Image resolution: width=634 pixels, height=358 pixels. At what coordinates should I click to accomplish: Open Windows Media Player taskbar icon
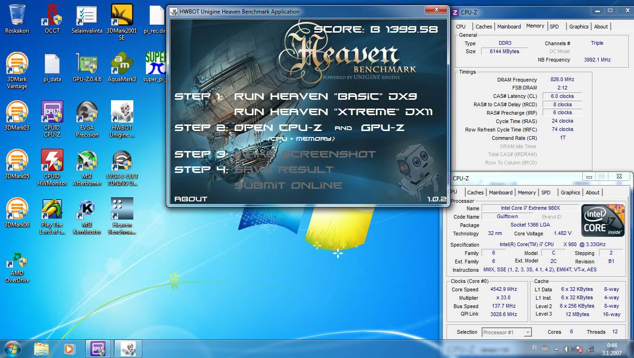click(69, 349)
